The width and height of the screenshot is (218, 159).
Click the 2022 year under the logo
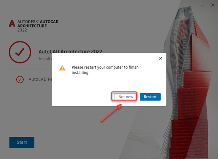click(22, 30)
